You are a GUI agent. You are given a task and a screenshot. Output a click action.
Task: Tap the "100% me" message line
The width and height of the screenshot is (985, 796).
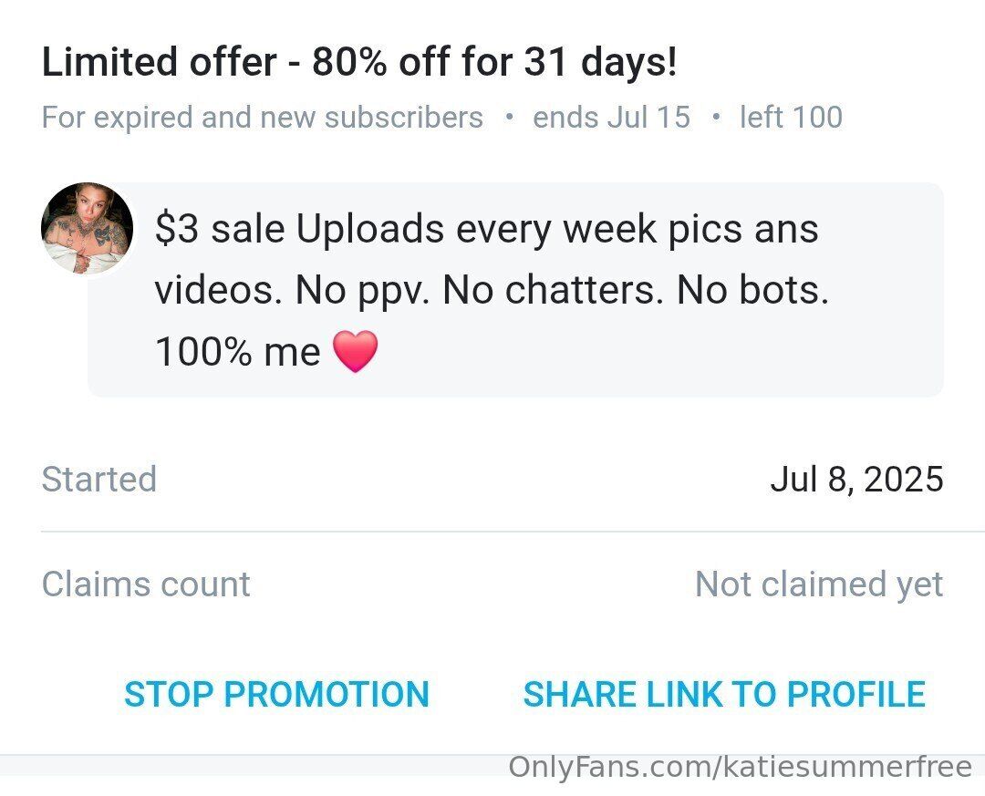[x=238, y=352]
